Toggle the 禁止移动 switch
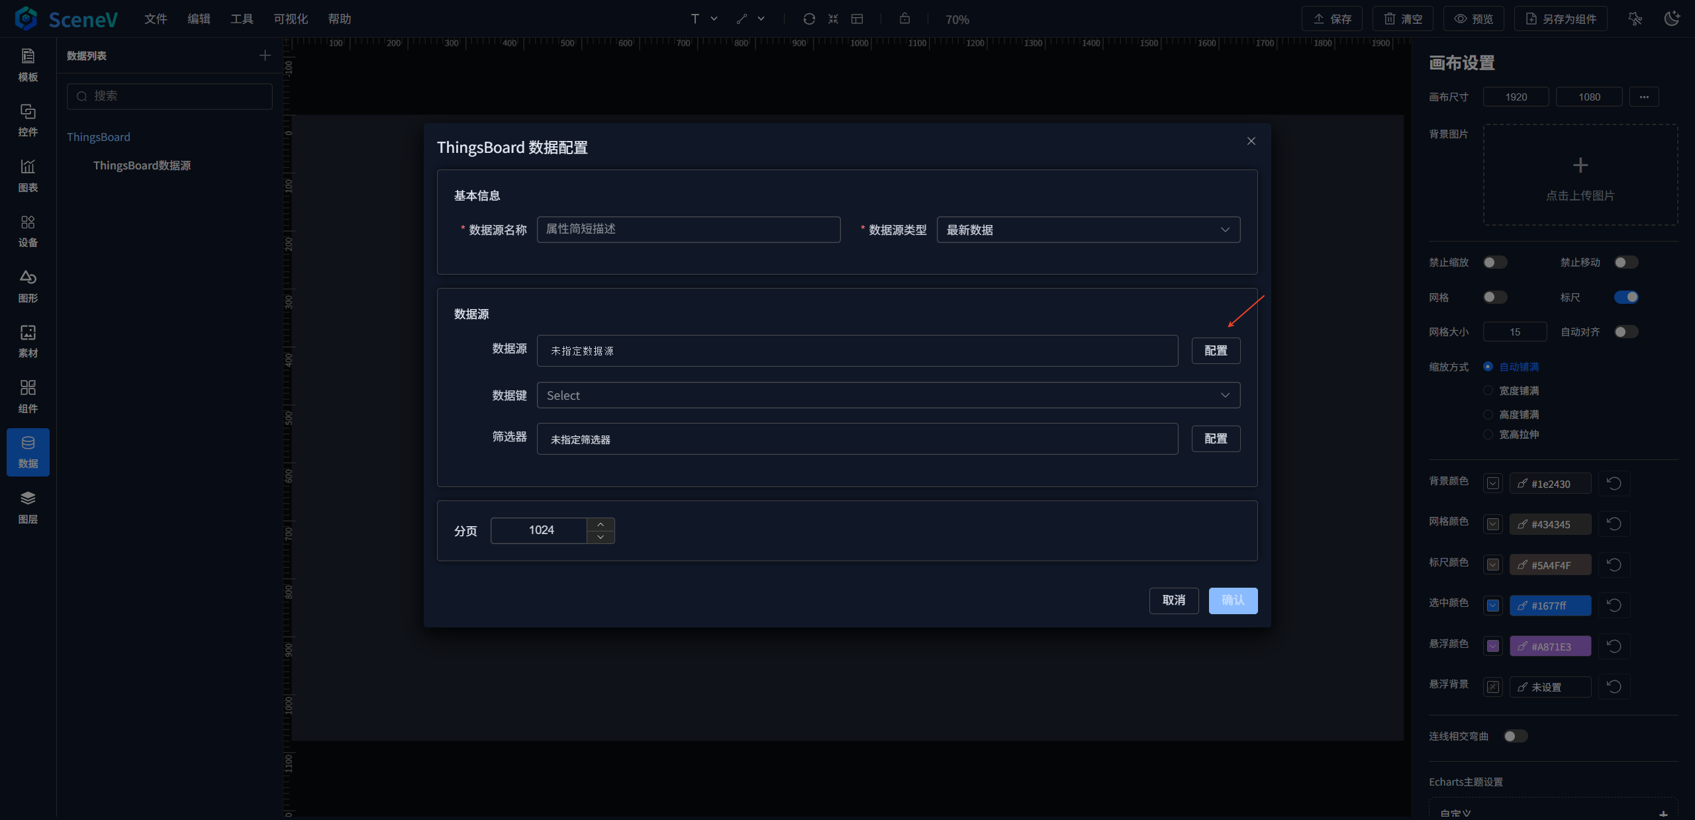The height and width of the screenshot is (820, 1695). tap(1626, 263)
